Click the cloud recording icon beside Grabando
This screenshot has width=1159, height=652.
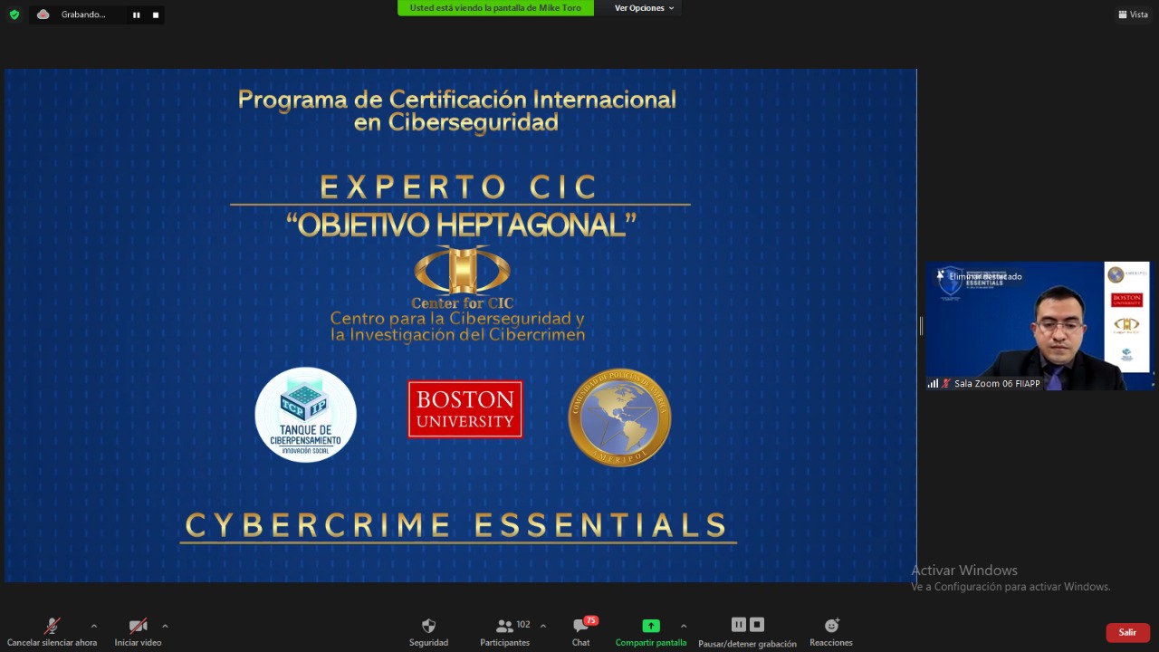click(43, 14)
